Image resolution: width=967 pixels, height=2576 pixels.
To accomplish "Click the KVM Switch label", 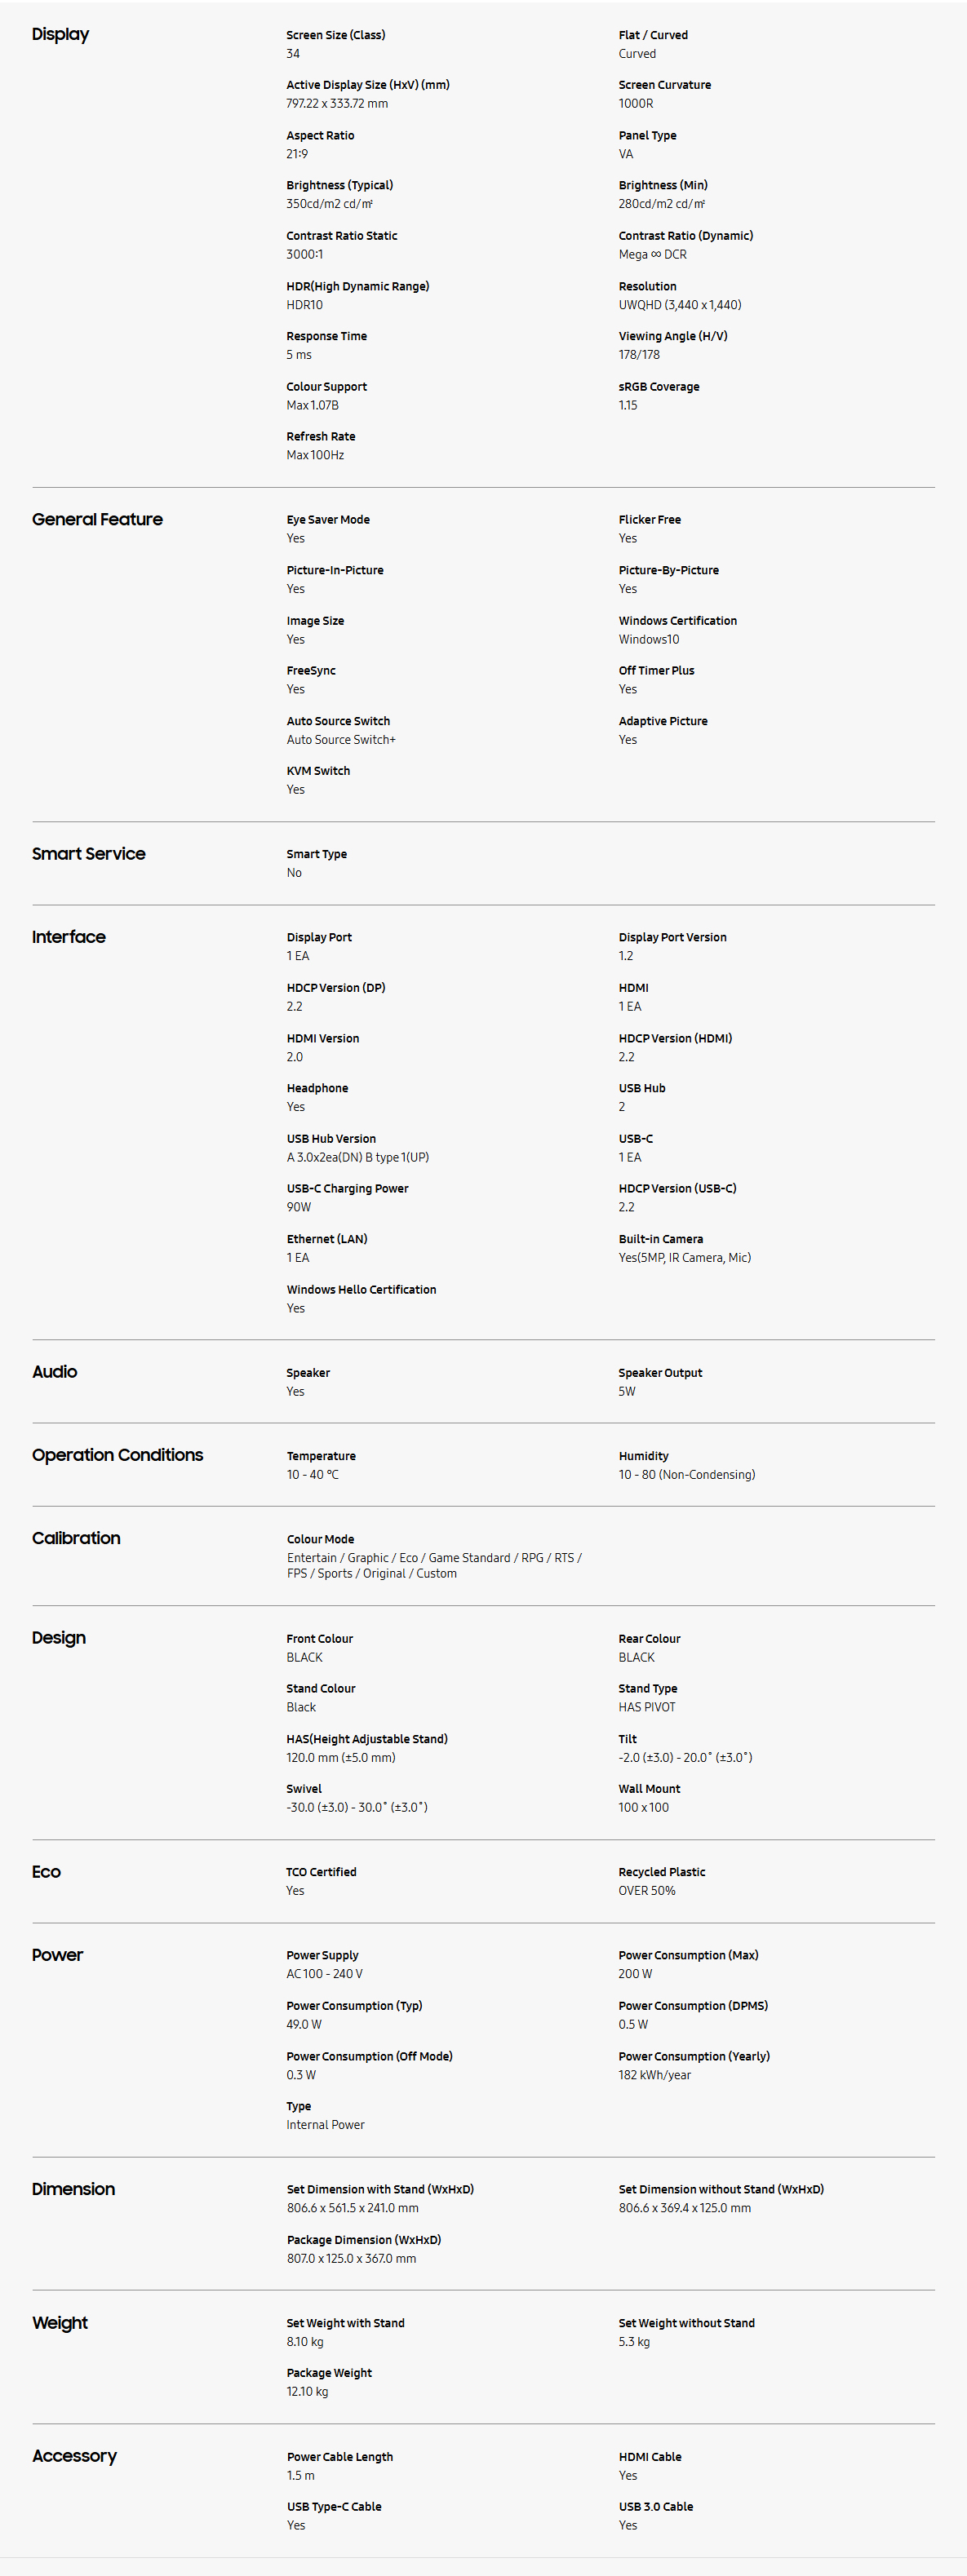I will (x=318, y=771).
